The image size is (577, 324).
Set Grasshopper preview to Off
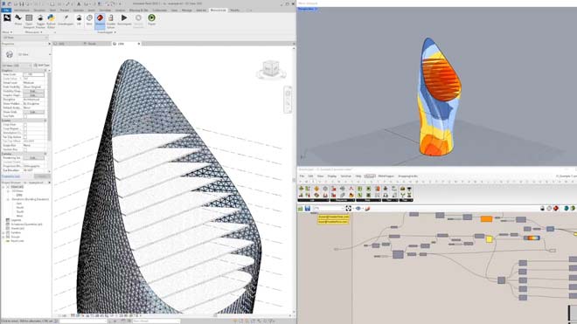point(79,20)
